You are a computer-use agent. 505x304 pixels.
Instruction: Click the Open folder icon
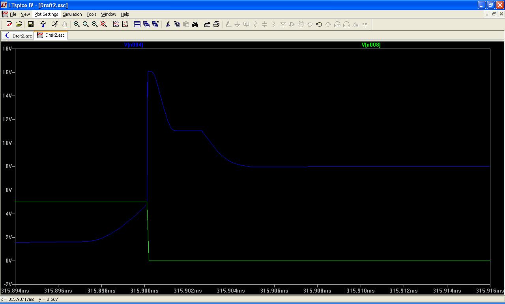[x=19, y=24]
